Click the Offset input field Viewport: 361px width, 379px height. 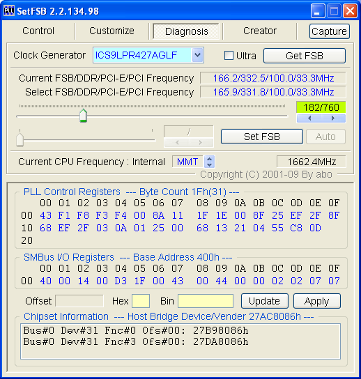[x=79, y=301]
